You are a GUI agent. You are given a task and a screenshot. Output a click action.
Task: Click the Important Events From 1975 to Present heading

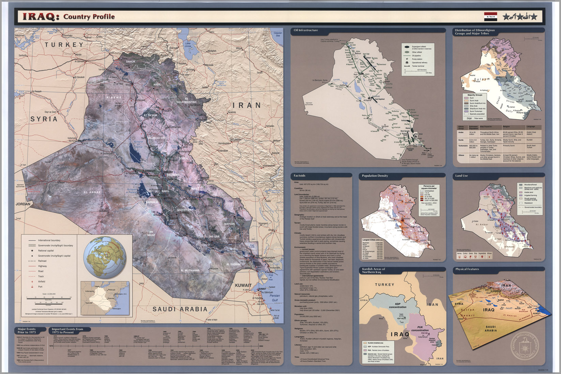click(68, 330)
